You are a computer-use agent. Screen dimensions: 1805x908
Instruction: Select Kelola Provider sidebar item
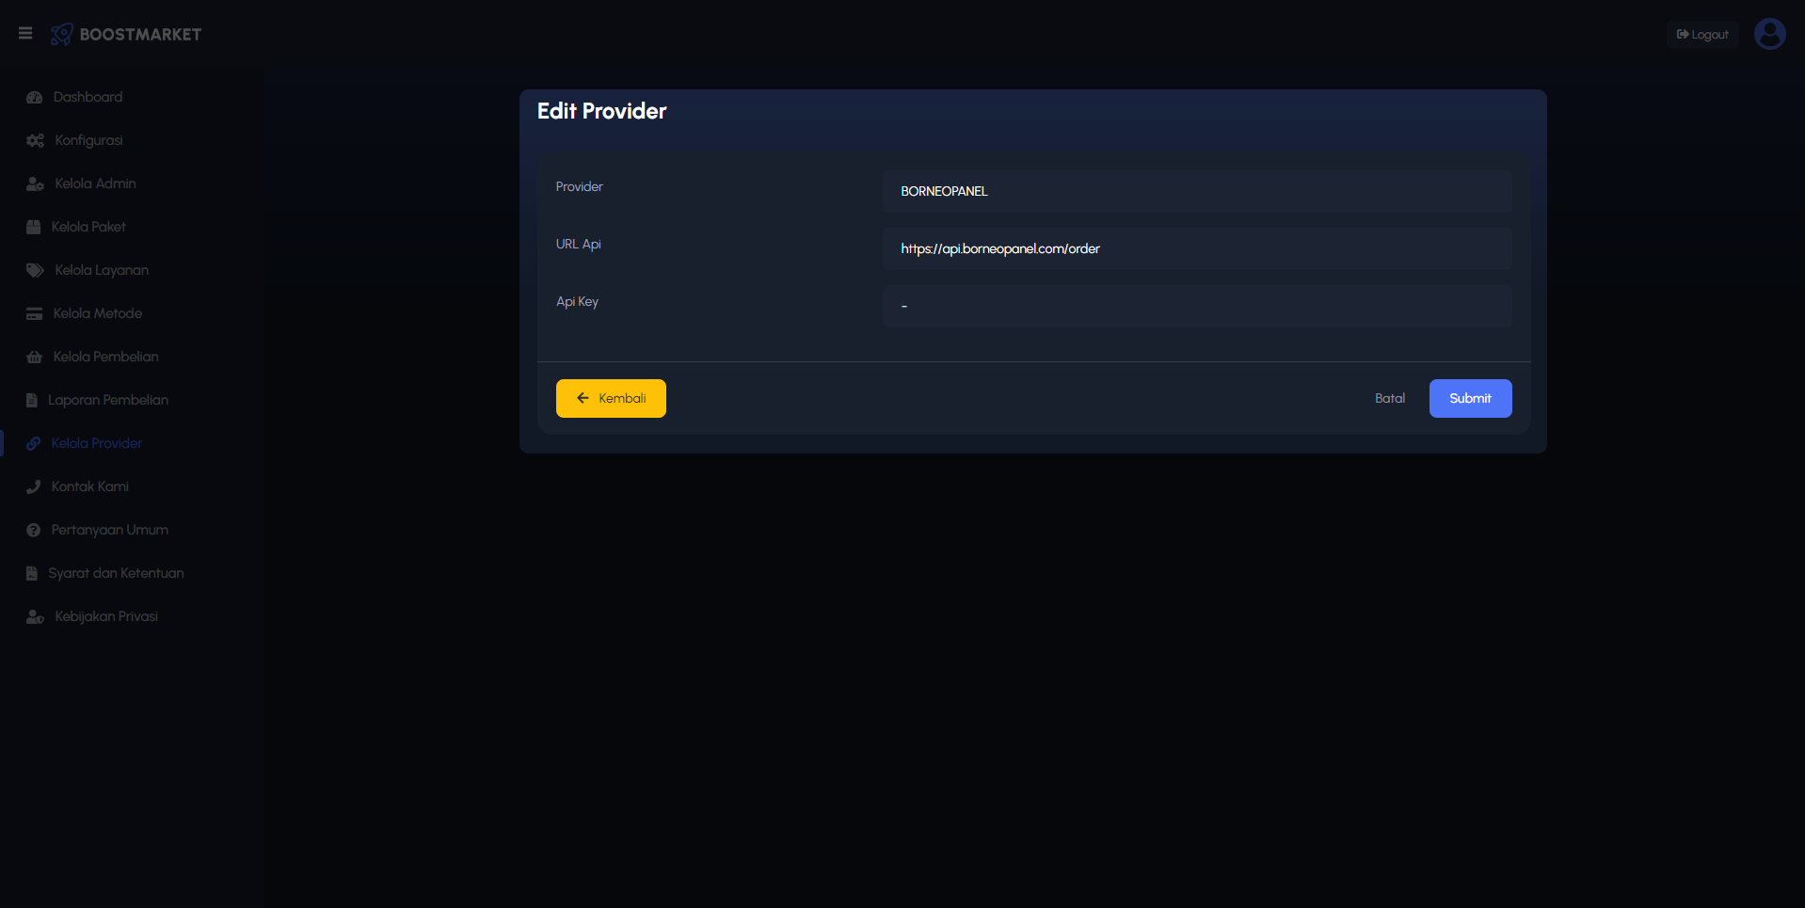(97, 443)
